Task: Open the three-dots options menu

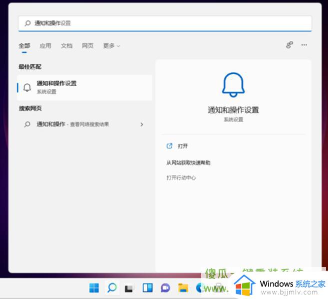Action: point(304,45)
